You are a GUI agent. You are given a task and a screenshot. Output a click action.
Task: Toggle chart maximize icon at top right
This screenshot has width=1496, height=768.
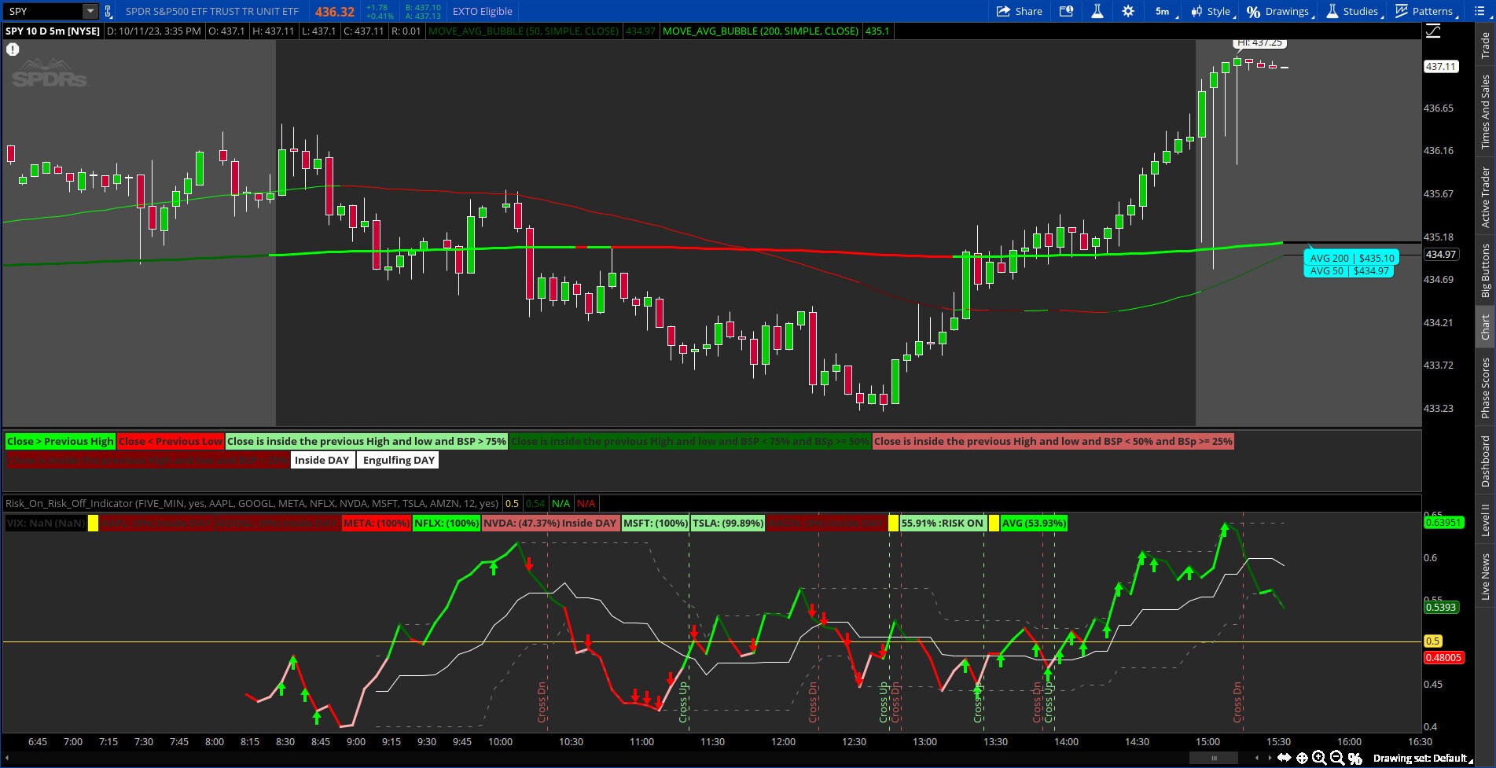[x=1434, y=31]
